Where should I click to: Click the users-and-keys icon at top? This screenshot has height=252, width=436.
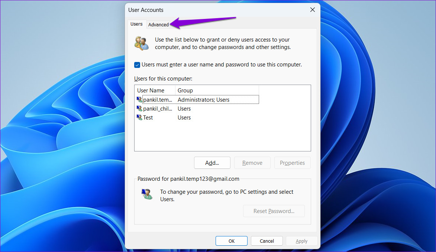tap(142, 43)
